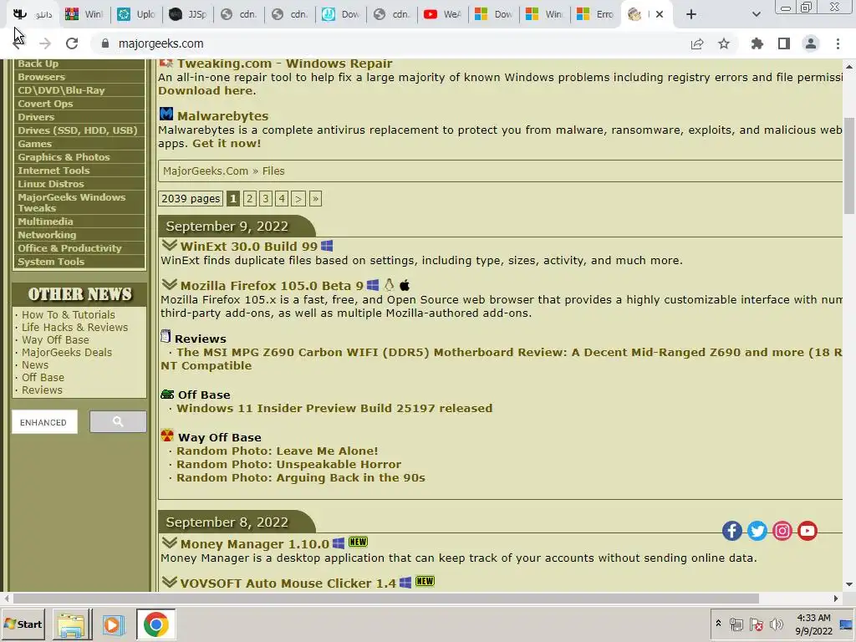Click the search magnifier button in sidebar
Screen dimensions: 856x642
[118, 421]
